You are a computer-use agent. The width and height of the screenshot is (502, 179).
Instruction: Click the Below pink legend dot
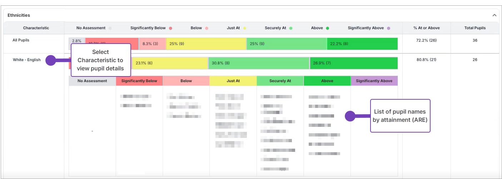click(x=207, y=28)
